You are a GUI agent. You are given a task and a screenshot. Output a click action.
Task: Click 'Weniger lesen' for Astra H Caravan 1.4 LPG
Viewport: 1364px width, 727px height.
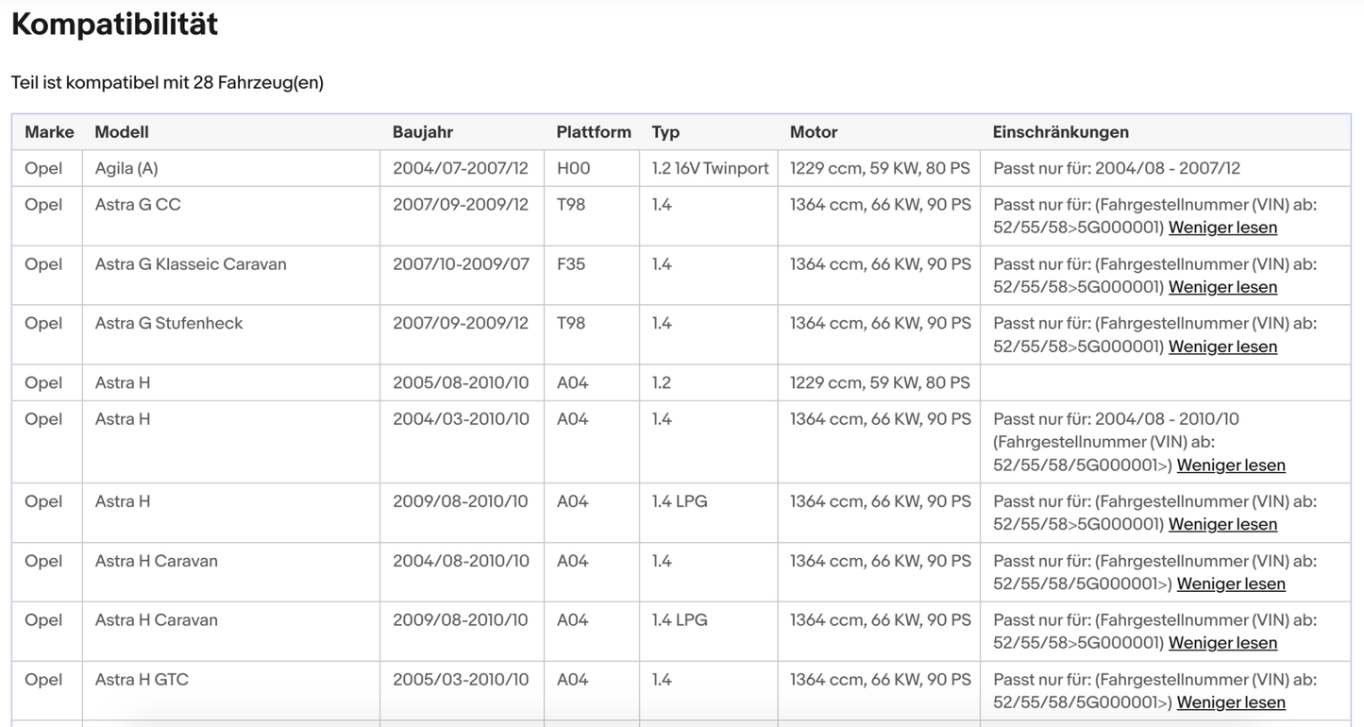click(1222, 643)
